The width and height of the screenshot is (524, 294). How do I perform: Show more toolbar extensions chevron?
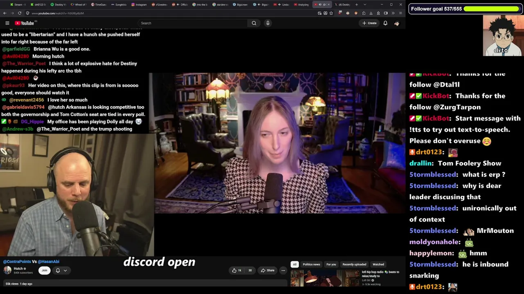point(393,13)
